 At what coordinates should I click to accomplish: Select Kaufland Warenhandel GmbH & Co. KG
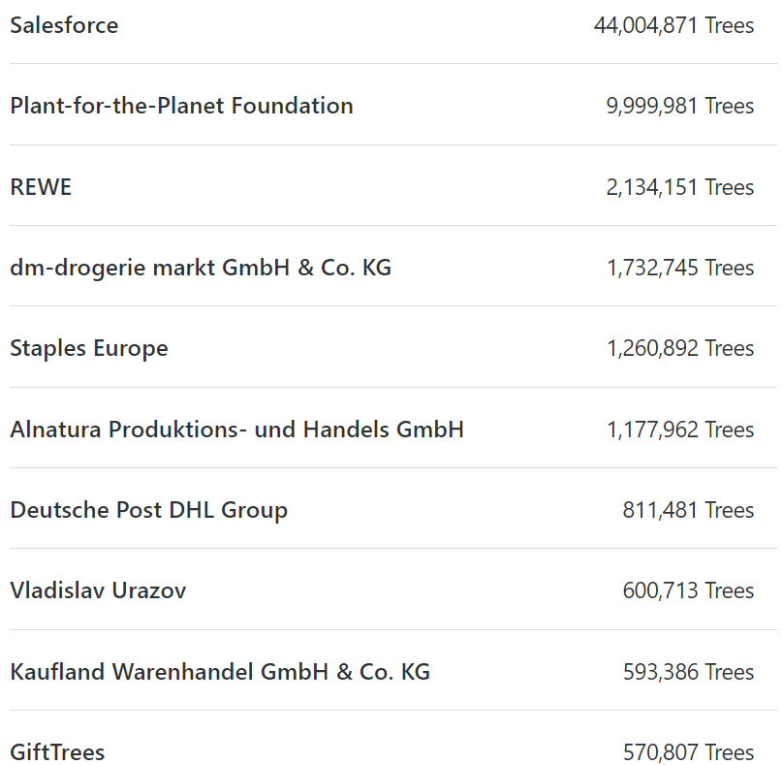pyautogui.click(x=220, y=672)
